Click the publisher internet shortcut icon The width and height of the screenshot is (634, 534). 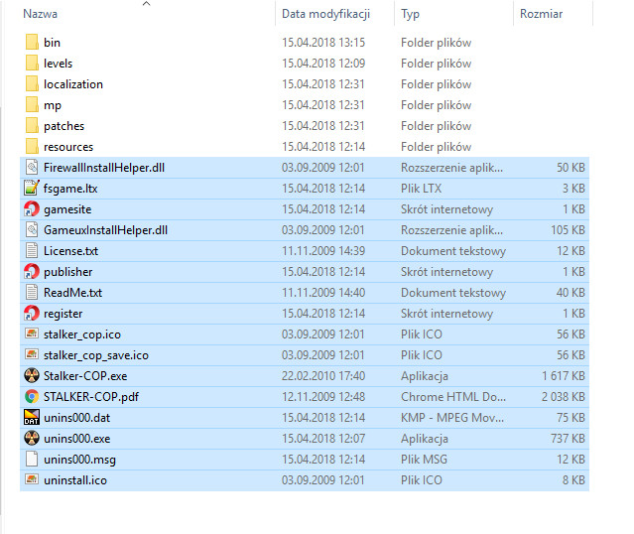(32, 272)
